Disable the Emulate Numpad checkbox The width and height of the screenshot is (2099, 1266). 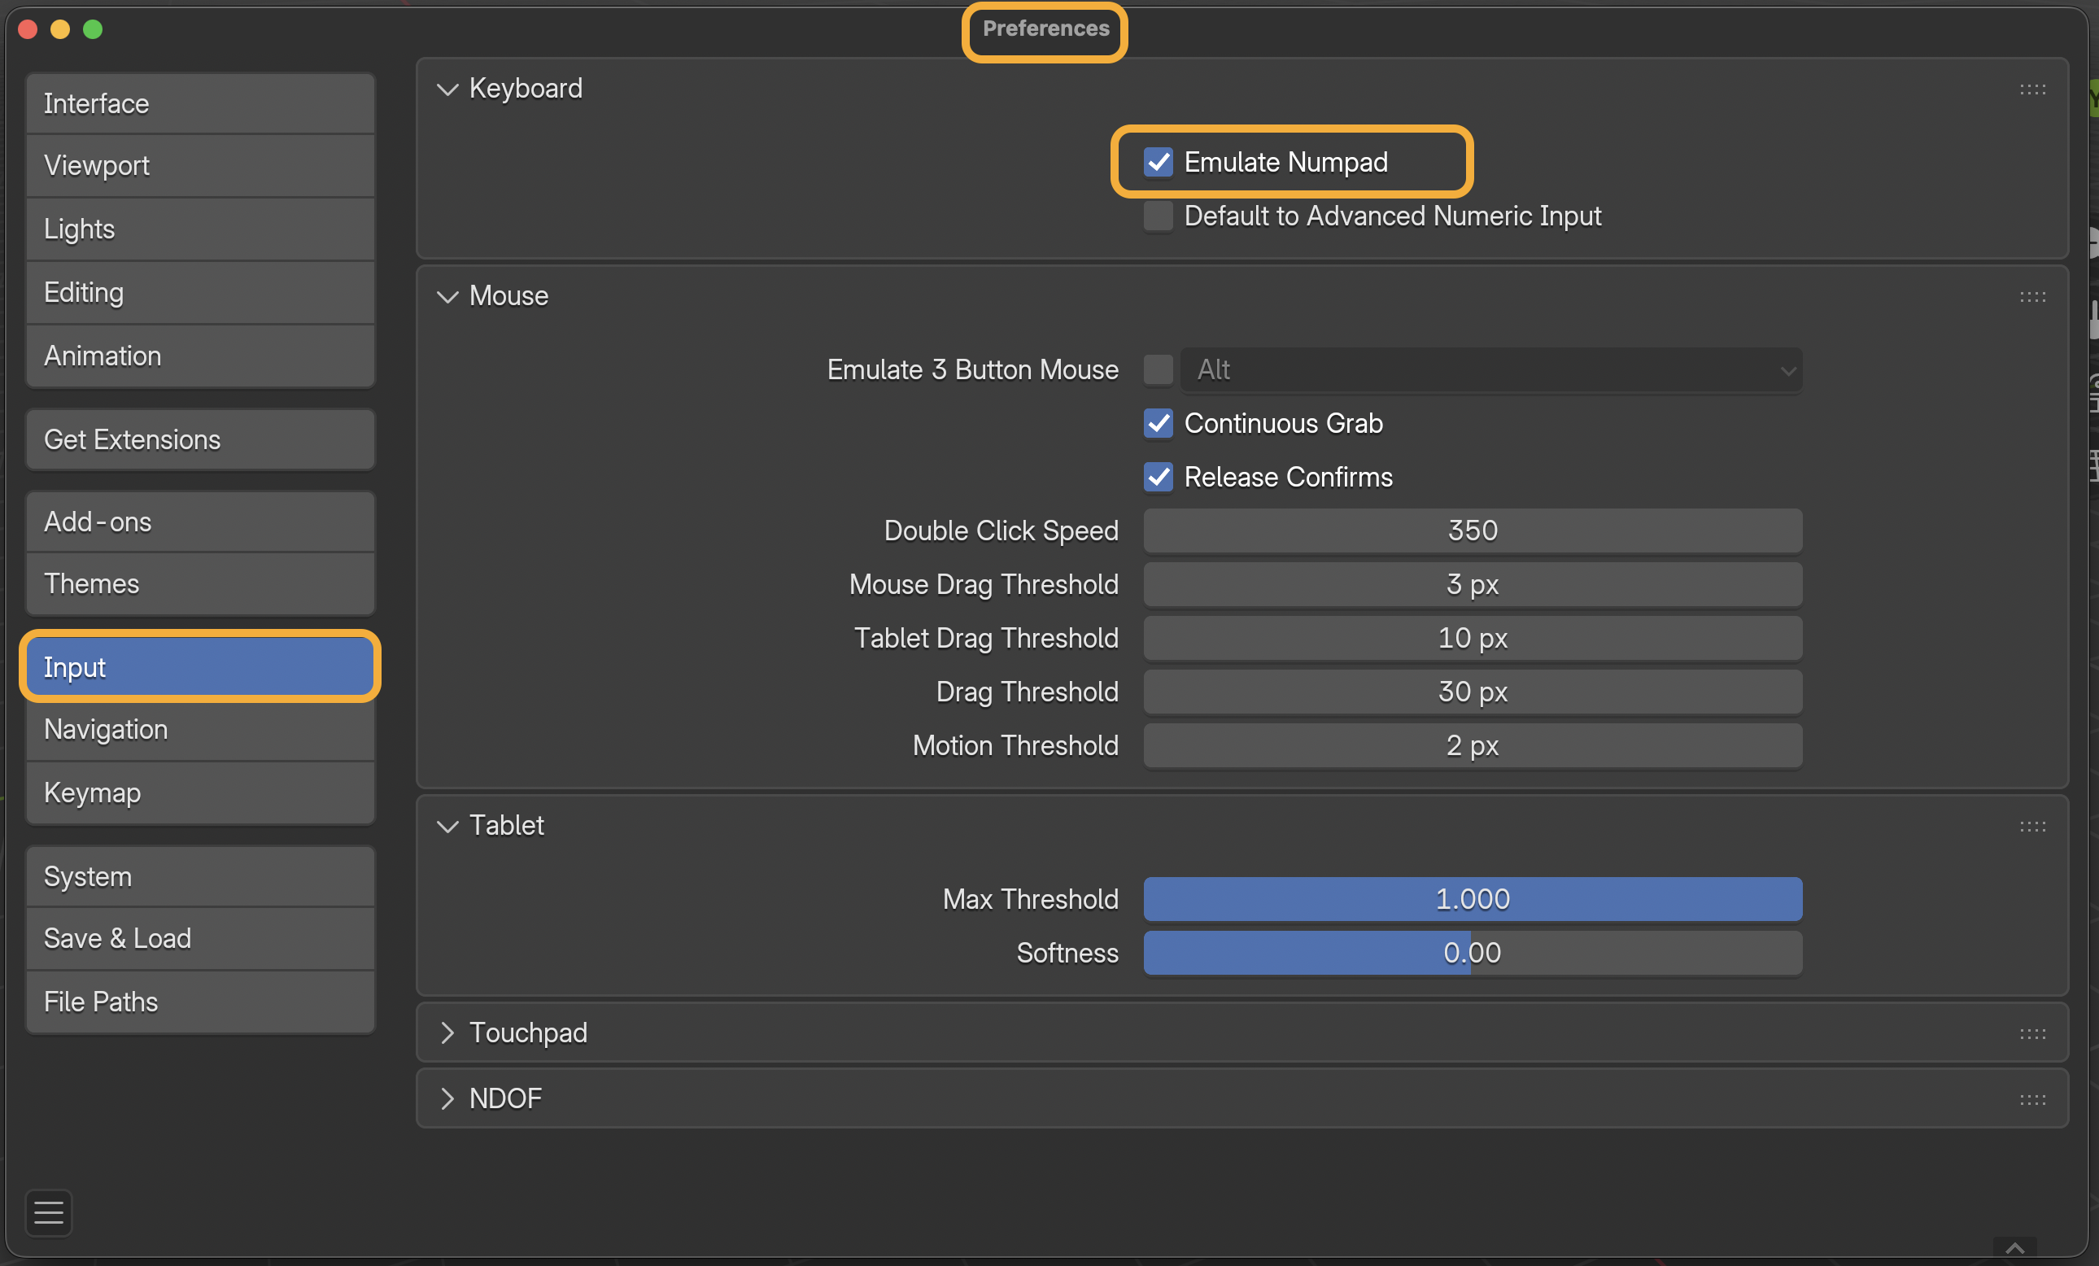(x=1158, y=162)
